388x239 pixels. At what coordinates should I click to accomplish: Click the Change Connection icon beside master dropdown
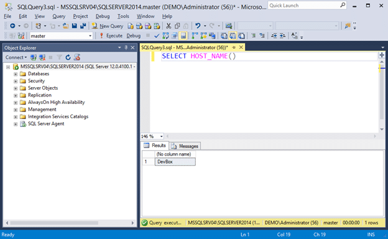point(21,36)
